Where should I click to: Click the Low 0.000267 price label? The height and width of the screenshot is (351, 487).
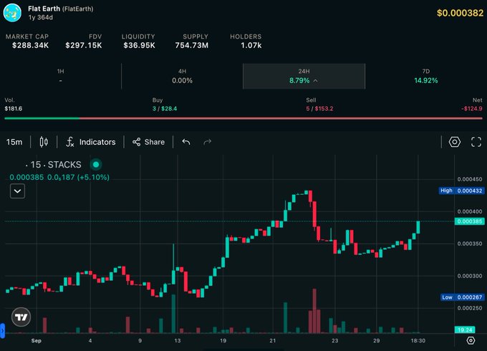point(463,297)
